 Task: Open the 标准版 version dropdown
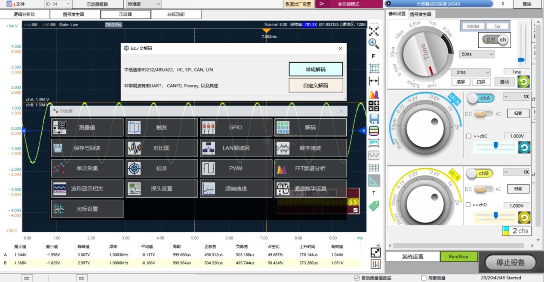144,4
